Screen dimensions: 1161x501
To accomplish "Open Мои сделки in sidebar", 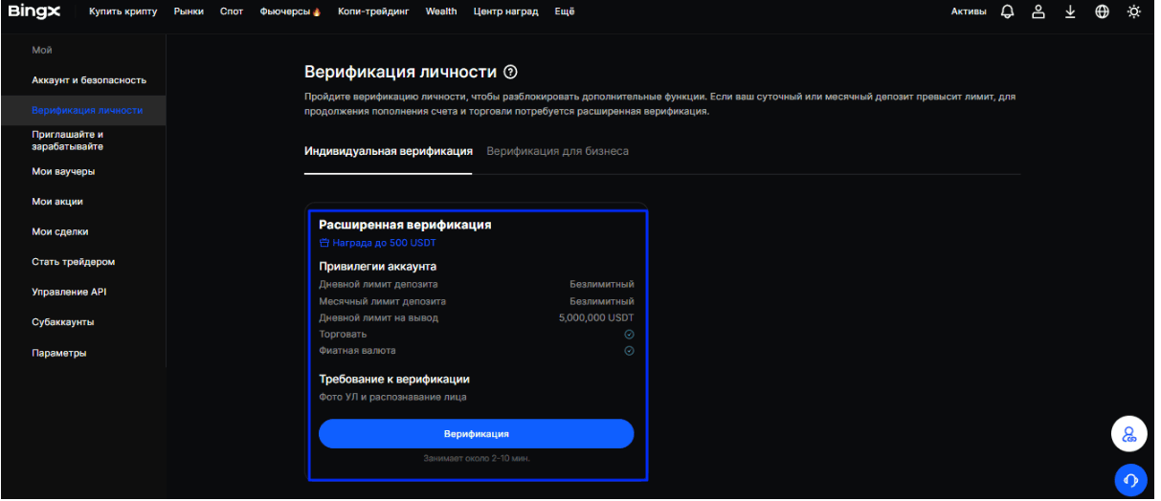I will point(60,231).
